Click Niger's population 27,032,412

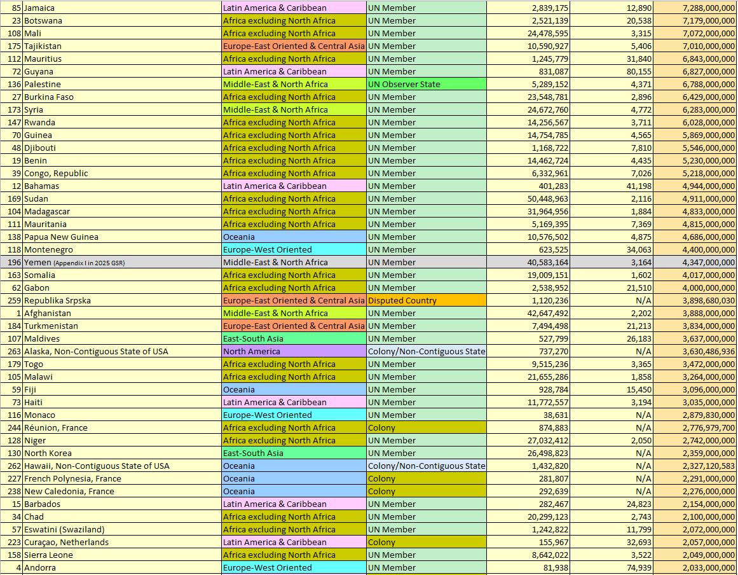click(x=528, y=440)
